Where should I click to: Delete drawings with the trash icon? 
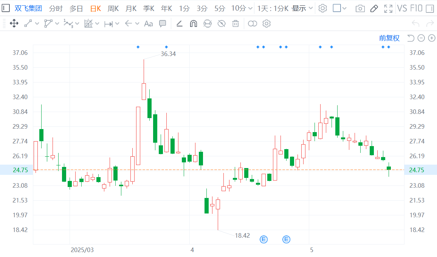point(236,24)
